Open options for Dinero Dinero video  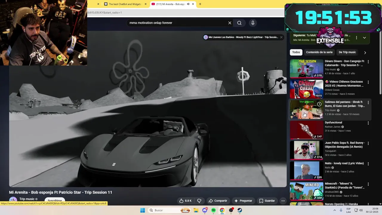(x=368, y=62)
